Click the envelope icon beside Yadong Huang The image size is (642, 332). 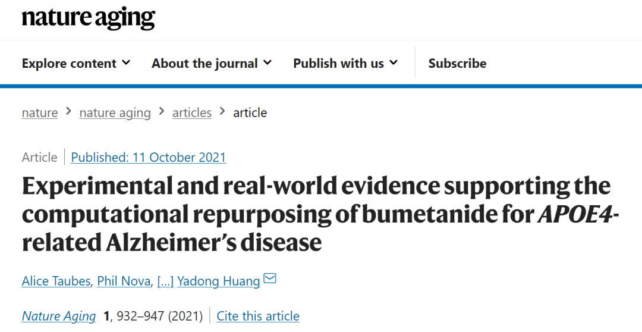click(270, 278)
